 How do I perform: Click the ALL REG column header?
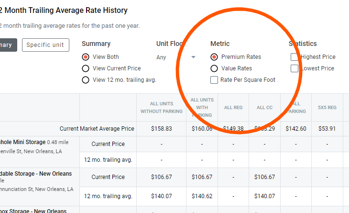234,108
